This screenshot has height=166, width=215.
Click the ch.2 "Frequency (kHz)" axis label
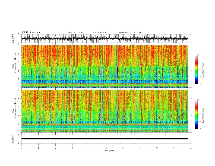point(15,108)
